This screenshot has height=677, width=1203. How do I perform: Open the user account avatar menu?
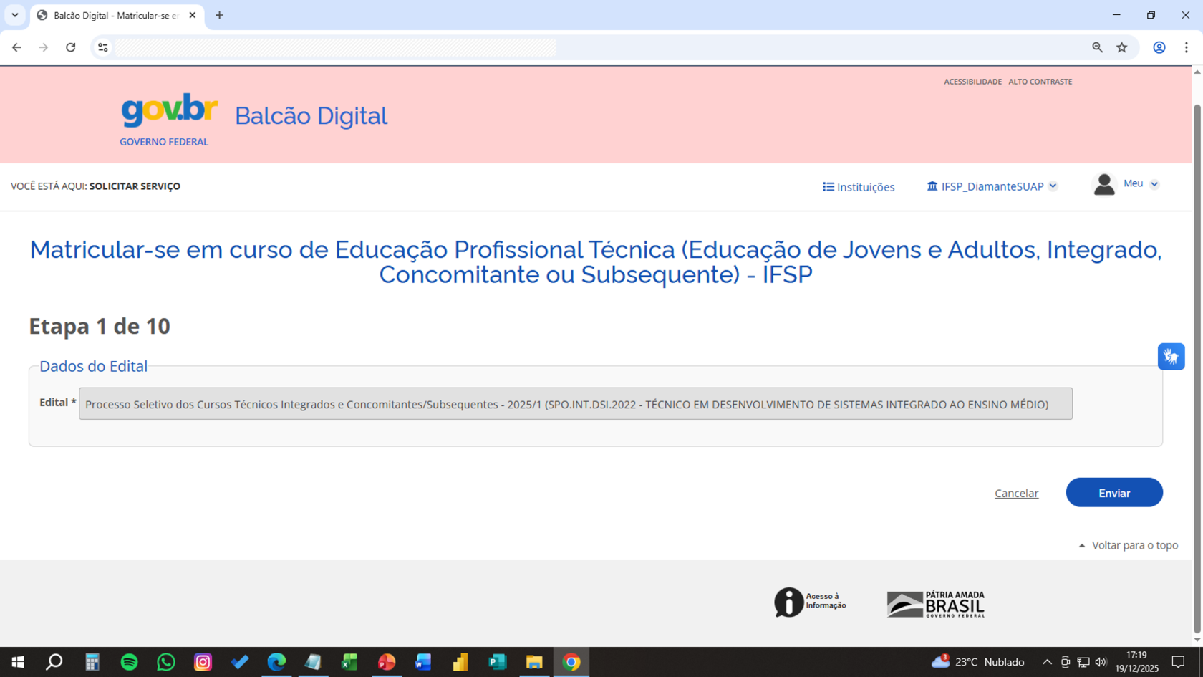(x=1103, y=184)
